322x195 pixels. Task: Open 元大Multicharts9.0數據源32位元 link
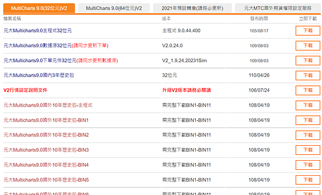click(x=56, y=46)
